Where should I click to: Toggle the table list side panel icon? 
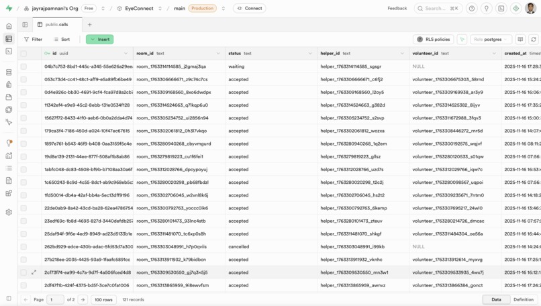point(25,25)
